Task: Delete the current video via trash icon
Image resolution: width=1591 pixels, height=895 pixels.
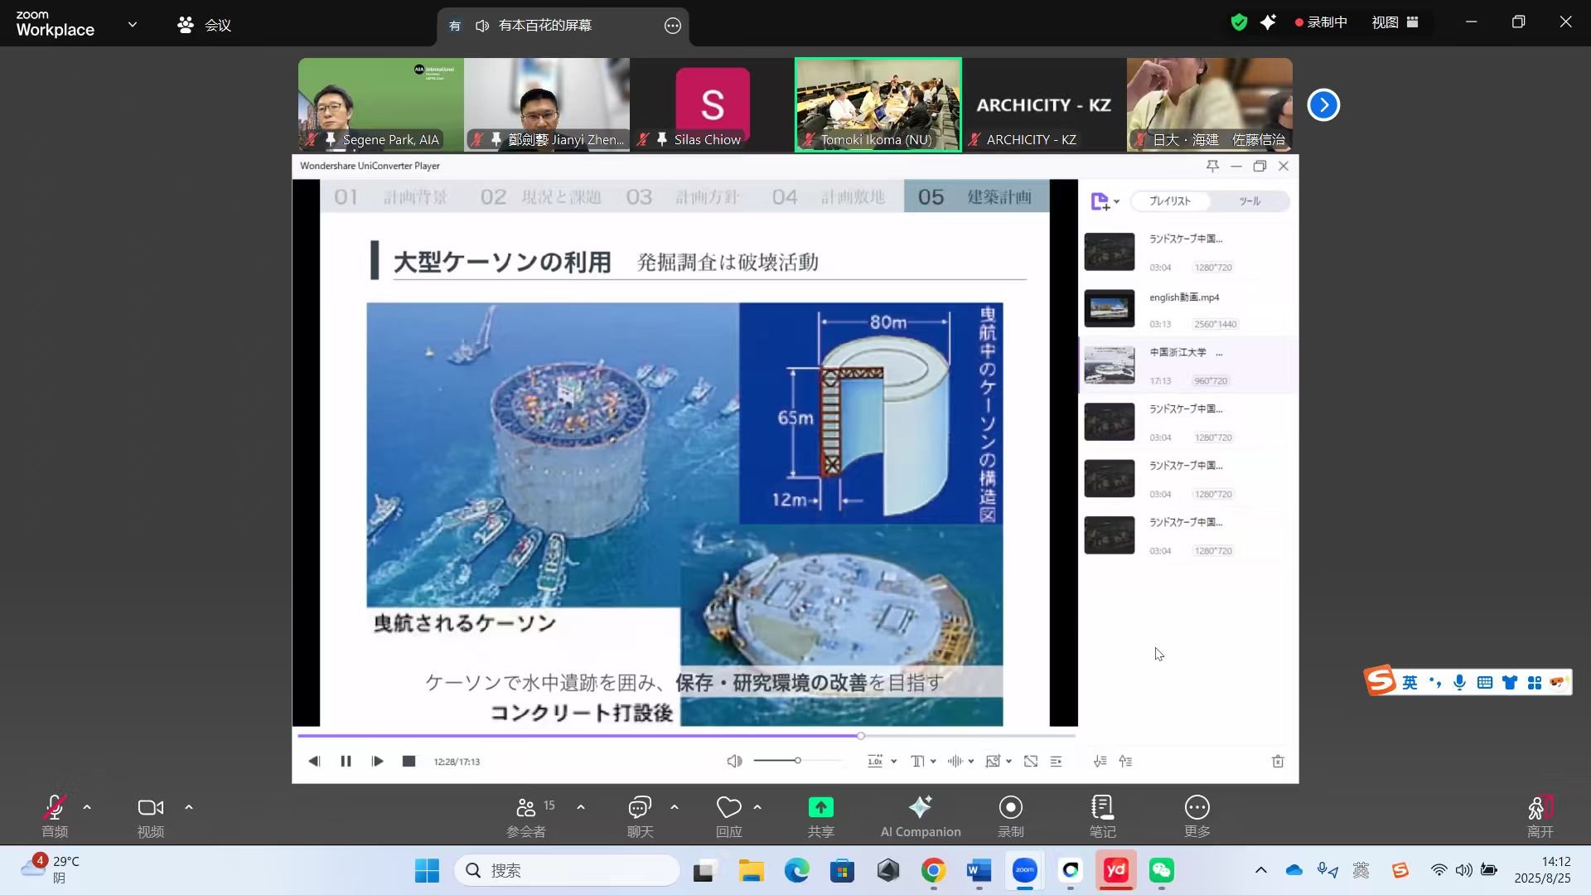Action: (x=1279, y=761)
